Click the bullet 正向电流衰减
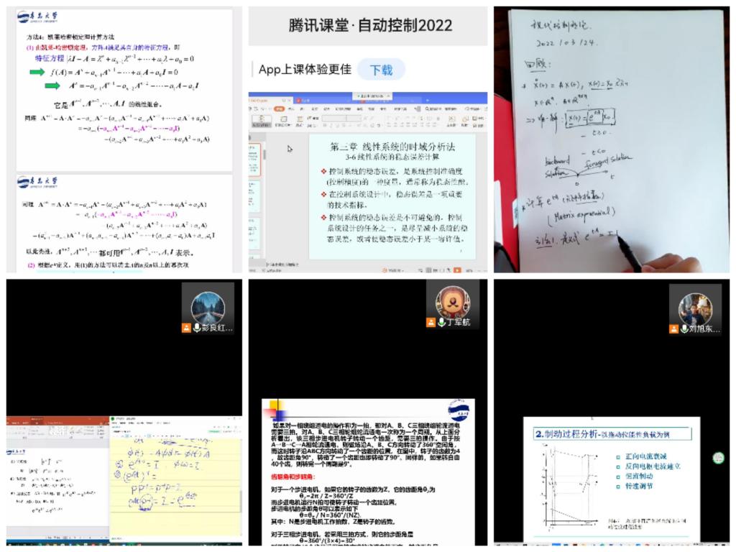The height and width of the screenshot is (552, 736). [x=646, y=456]
